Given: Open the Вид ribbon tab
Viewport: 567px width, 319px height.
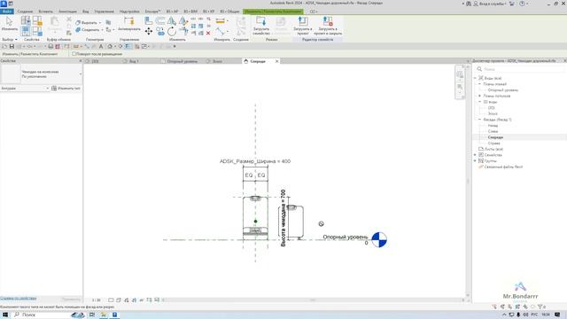Looking at the screenshot, I should [85, 12].
